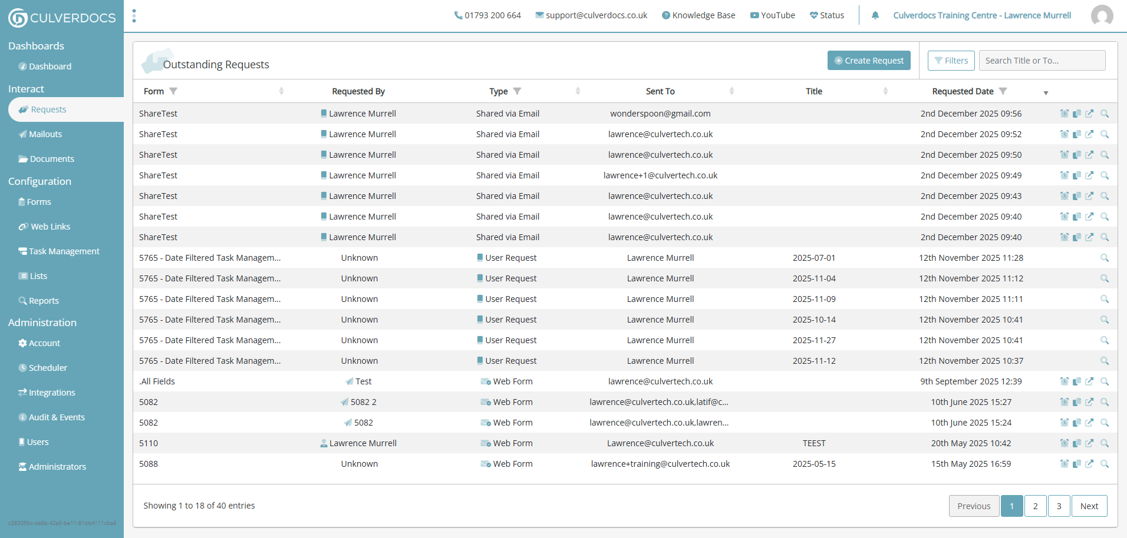Open the Requested Date column filter funnel
1127x538 pixels.
click(x=1003, y=91)
